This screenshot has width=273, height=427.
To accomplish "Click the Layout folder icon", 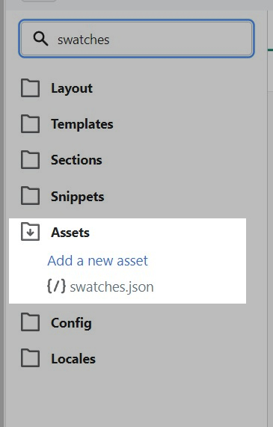I will coord(30,88).
